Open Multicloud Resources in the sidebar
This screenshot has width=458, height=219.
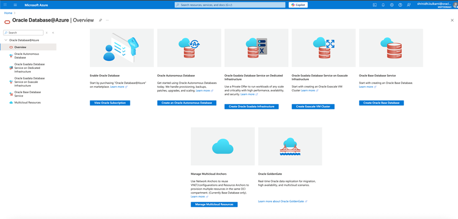click(x=28, y=102)
